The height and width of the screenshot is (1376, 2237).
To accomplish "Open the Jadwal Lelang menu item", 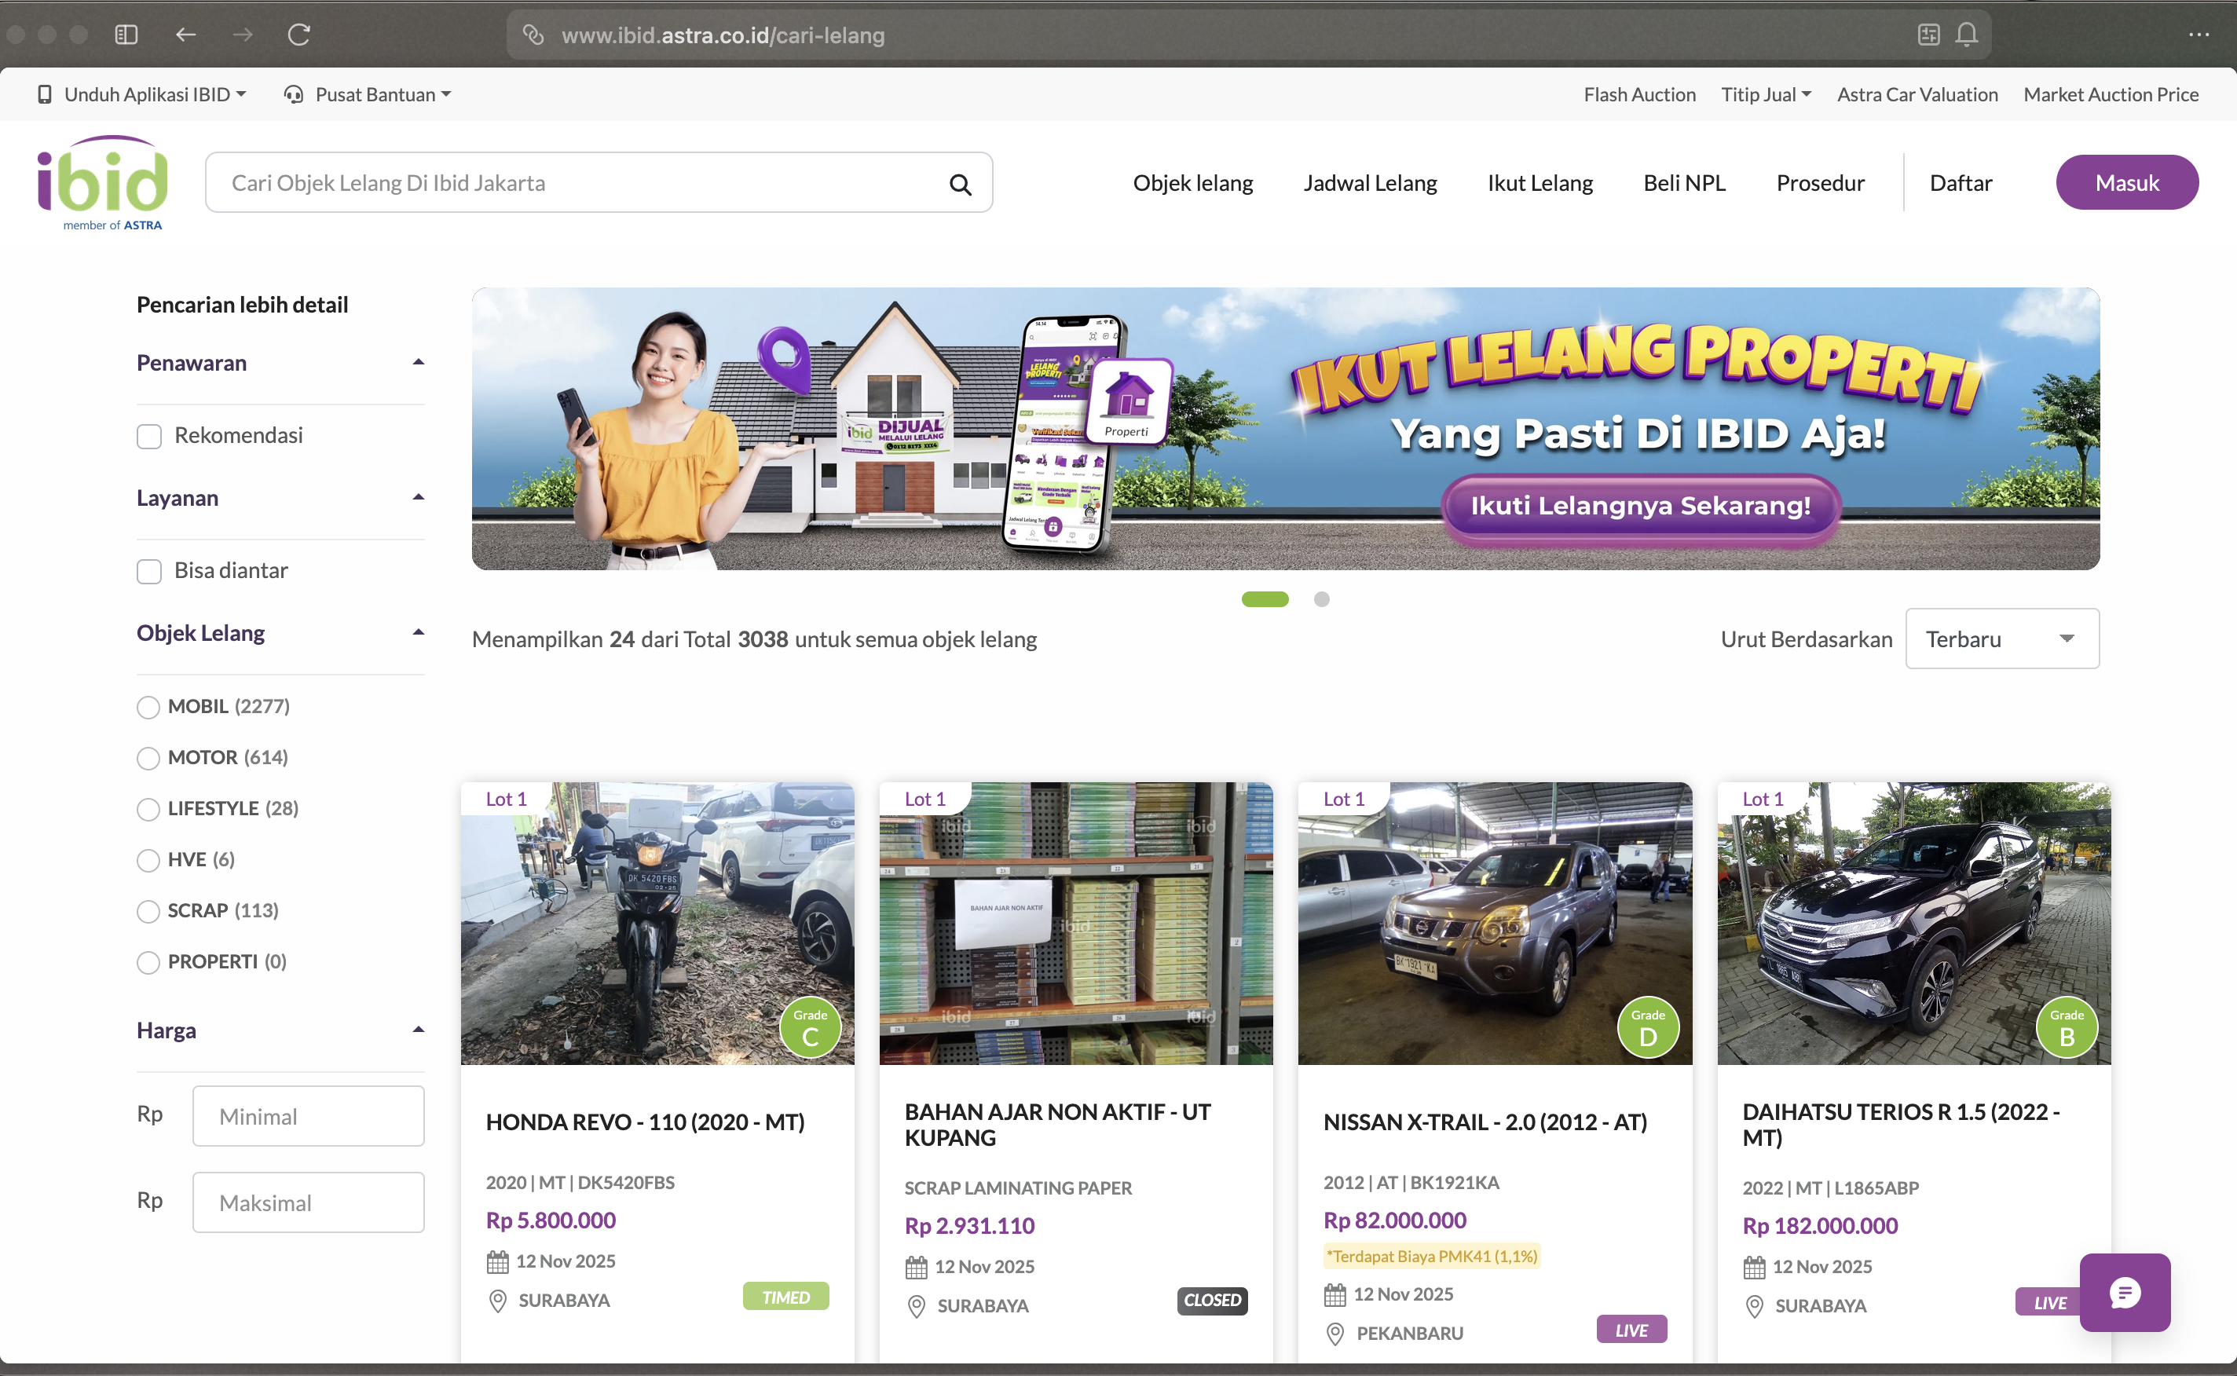I will [x=1370, y=183].
